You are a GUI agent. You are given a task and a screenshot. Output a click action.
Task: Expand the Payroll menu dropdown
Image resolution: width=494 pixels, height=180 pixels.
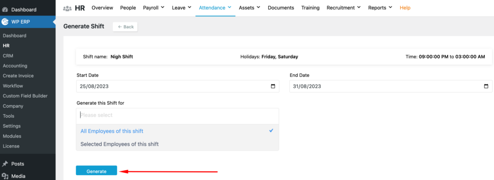coord(163,7)
